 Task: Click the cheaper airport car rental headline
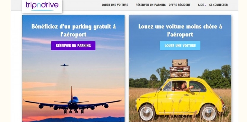click(x=180, y=30)
